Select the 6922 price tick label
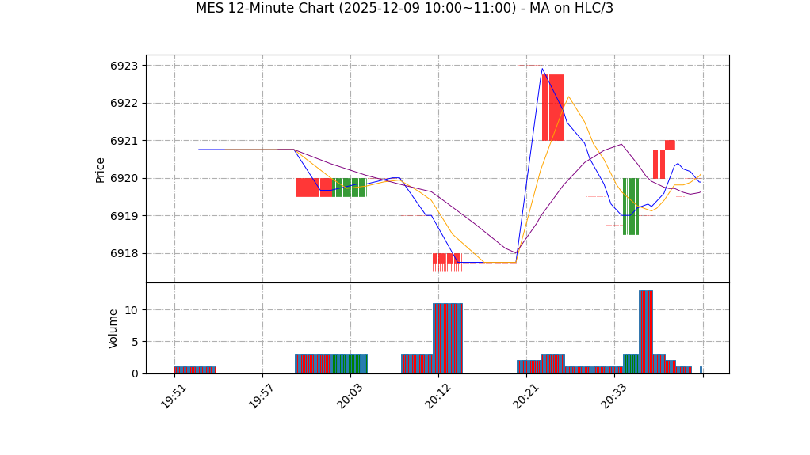Viewport: 810px width, 455px height. 124,103
